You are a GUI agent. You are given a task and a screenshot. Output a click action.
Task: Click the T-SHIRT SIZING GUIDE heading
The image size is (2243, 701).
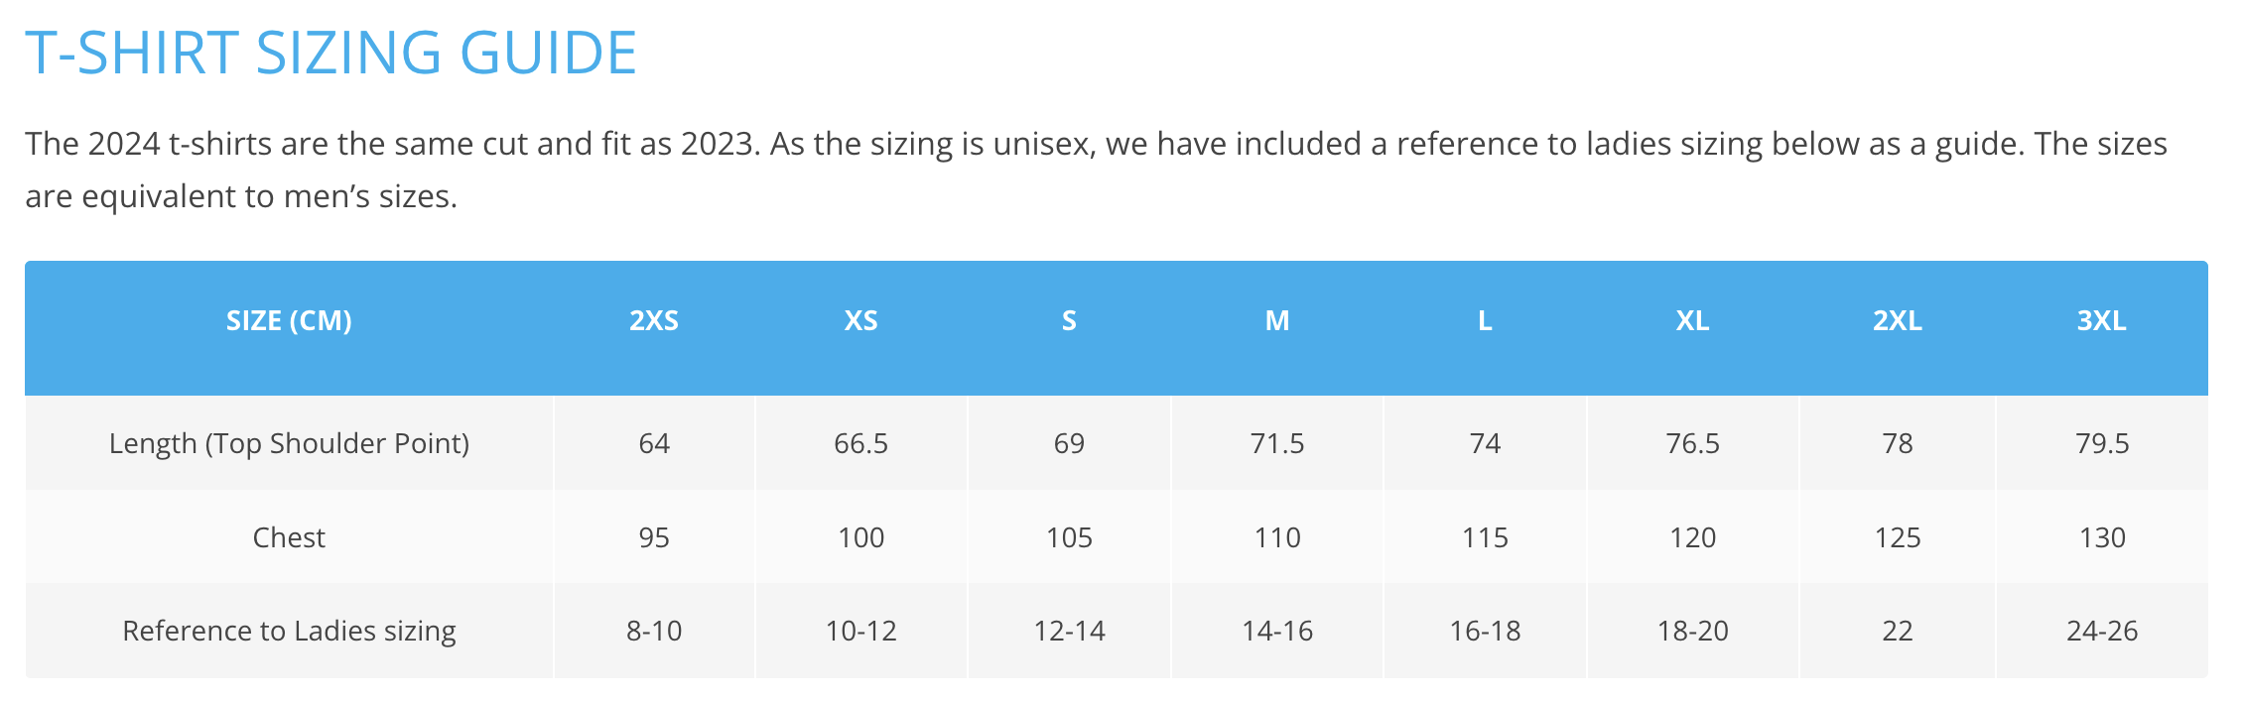pyautogui.click(x=330, y=53)
